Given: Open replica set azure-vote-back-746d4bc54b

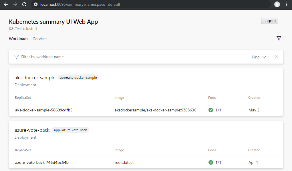Looking at the screenshot, I should click(42, 162).
